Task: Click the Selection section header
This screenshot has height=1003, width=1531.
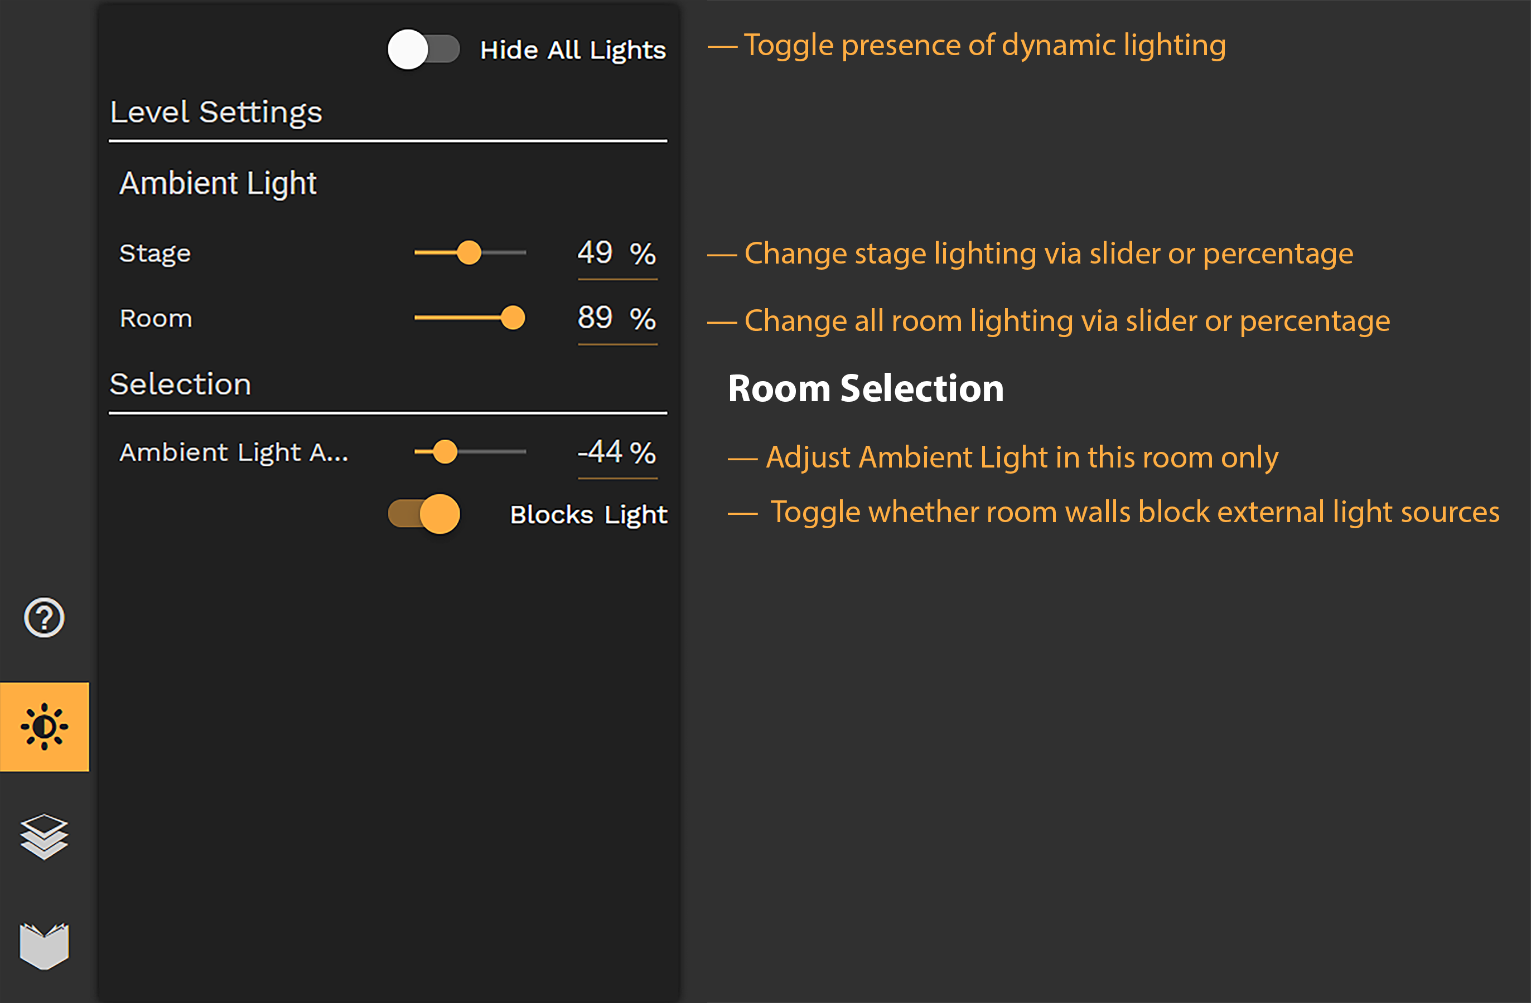Action: [180, 384]
